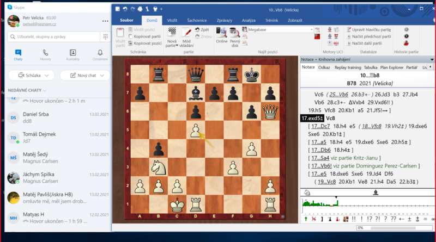The height and width of the screenshot is (242, 436).
Task: Open the Megabase database dropdown
Action: 311,29
